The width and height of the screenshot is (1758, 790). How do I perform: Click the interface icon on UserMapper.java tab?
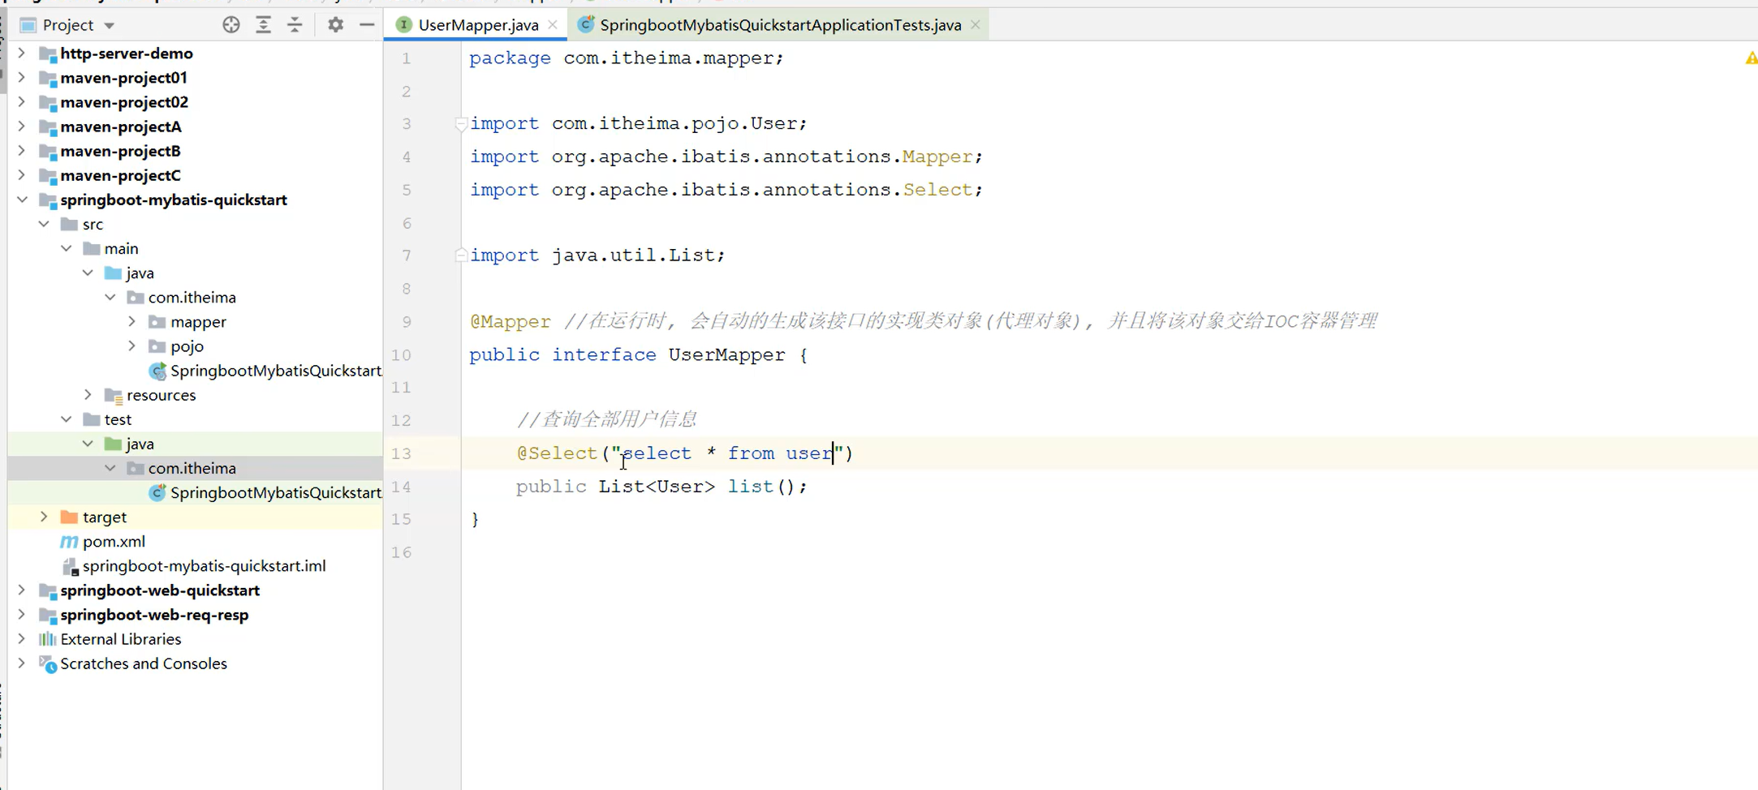click(x=403, y=24)
